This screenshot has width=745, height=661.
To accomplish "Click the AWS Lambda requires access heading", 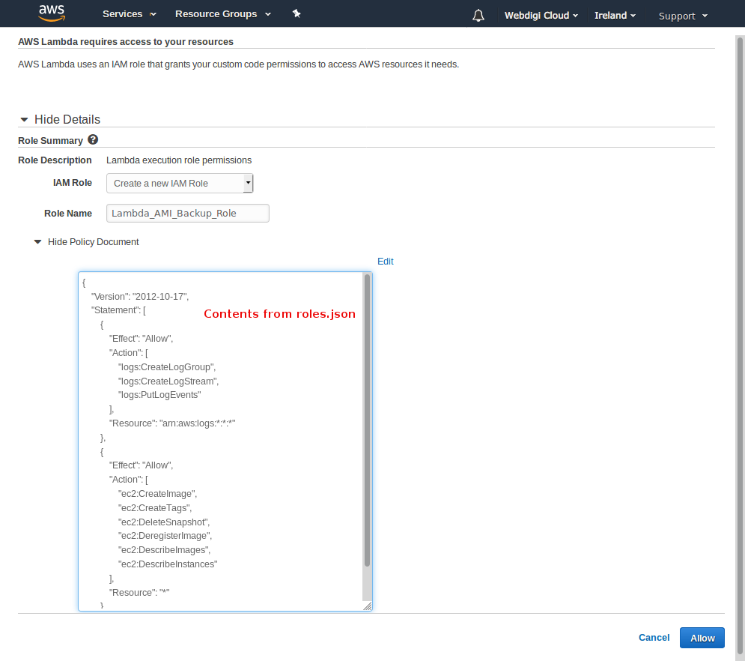I will point(126,42).
